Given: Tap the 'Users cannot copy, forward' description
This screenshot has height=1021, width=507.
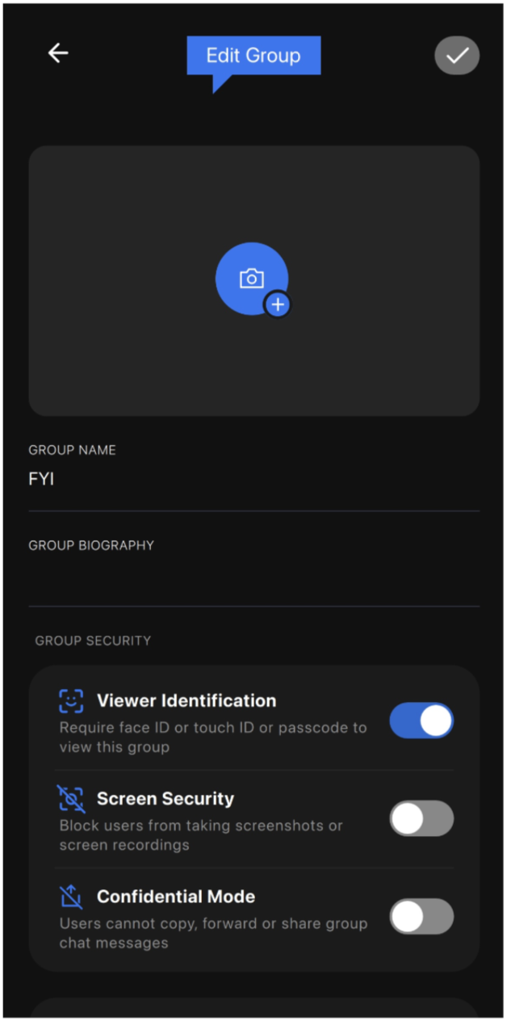Looking at the screenshot, I should pyautogui.click(x=213, y=933).
